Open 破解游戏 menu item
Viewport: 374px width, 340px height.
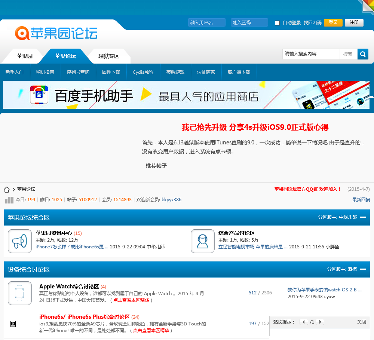[x=175, y=72]
